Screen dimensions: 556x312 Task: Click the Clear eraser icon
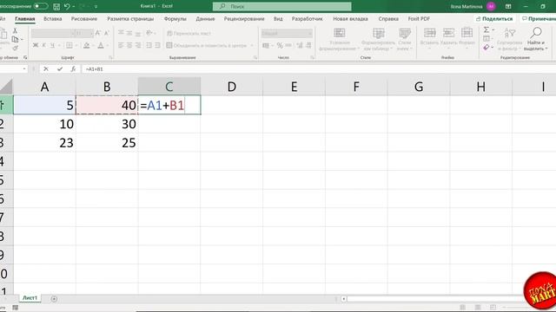point(486,47)
